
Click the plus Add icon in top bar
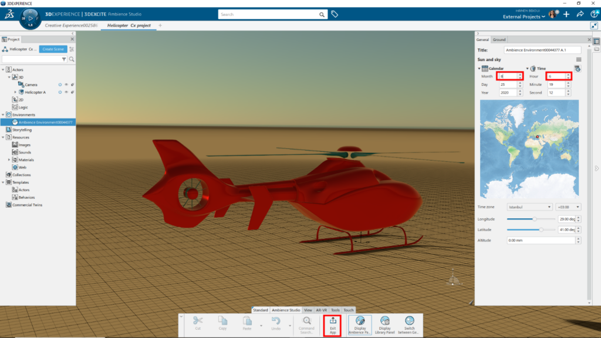(566, 14)
